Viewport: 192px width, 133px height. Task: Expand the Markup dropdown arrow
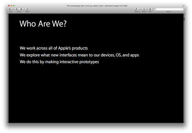[139, 9]
